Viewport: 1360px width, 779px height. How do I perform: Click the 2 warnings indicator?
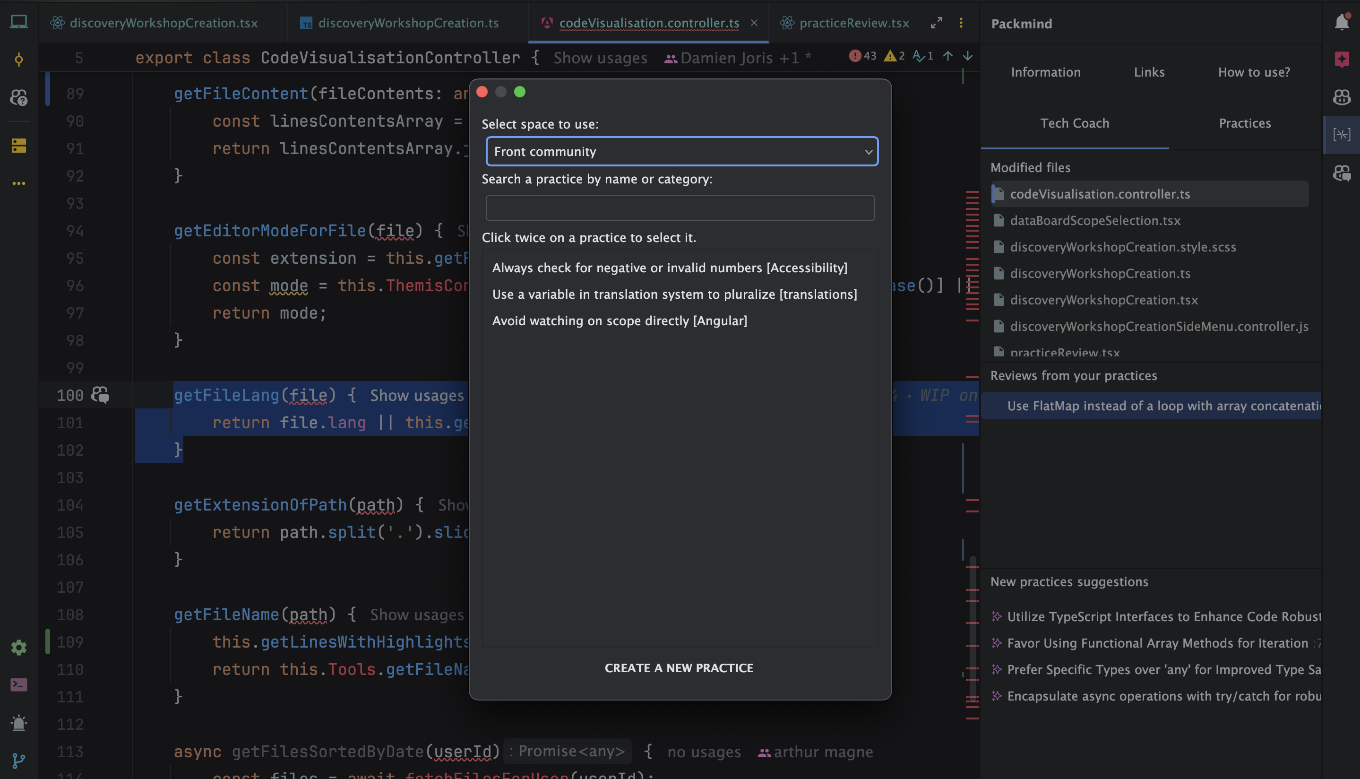(x=894, y=56)
